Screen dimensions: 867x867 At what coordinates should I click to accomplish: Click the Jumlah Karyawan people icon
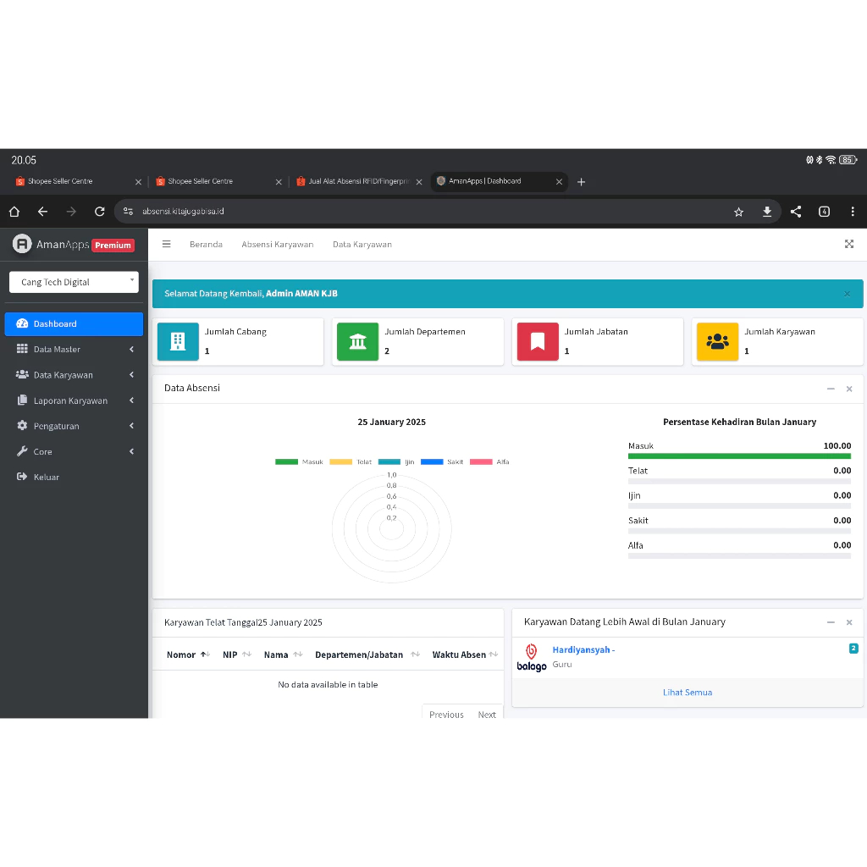(x=717, y=341)
